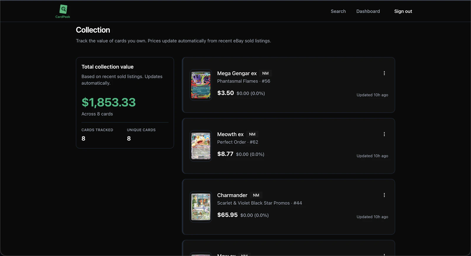Open the Dashboard page

pyautogui.click(x=368, y=11)
